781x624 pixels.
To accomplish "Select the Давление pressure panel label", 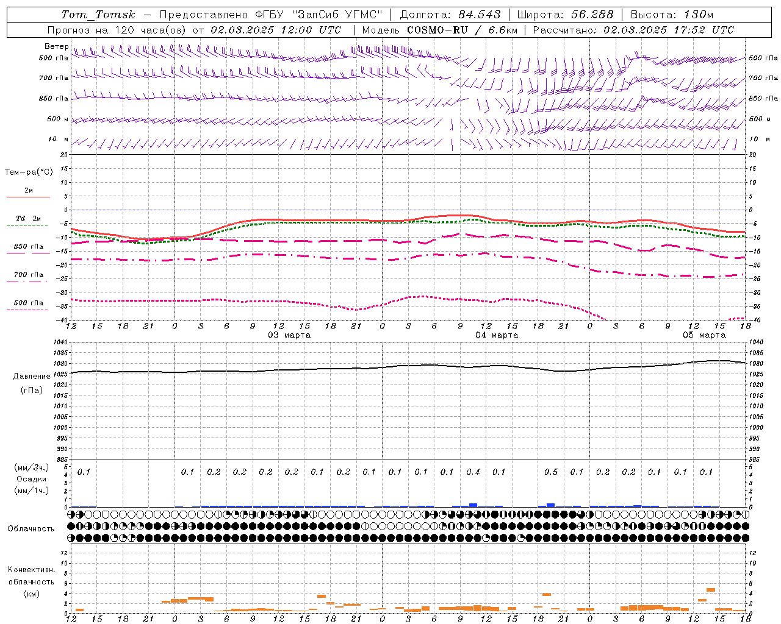I will tap(32, 376).
